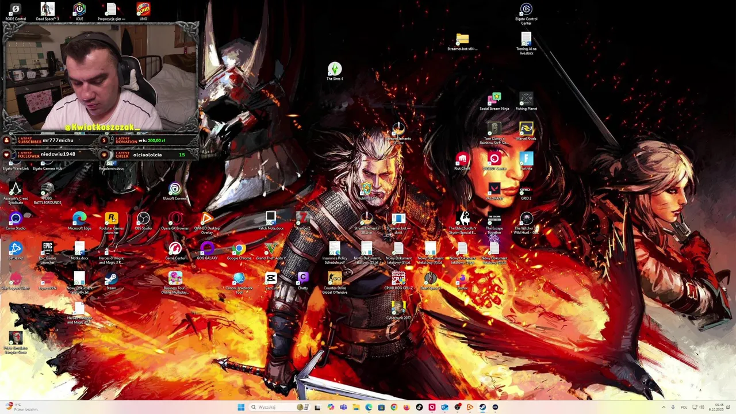
Task: Open the Steam desktop shortcut
Action: point(112,281)
